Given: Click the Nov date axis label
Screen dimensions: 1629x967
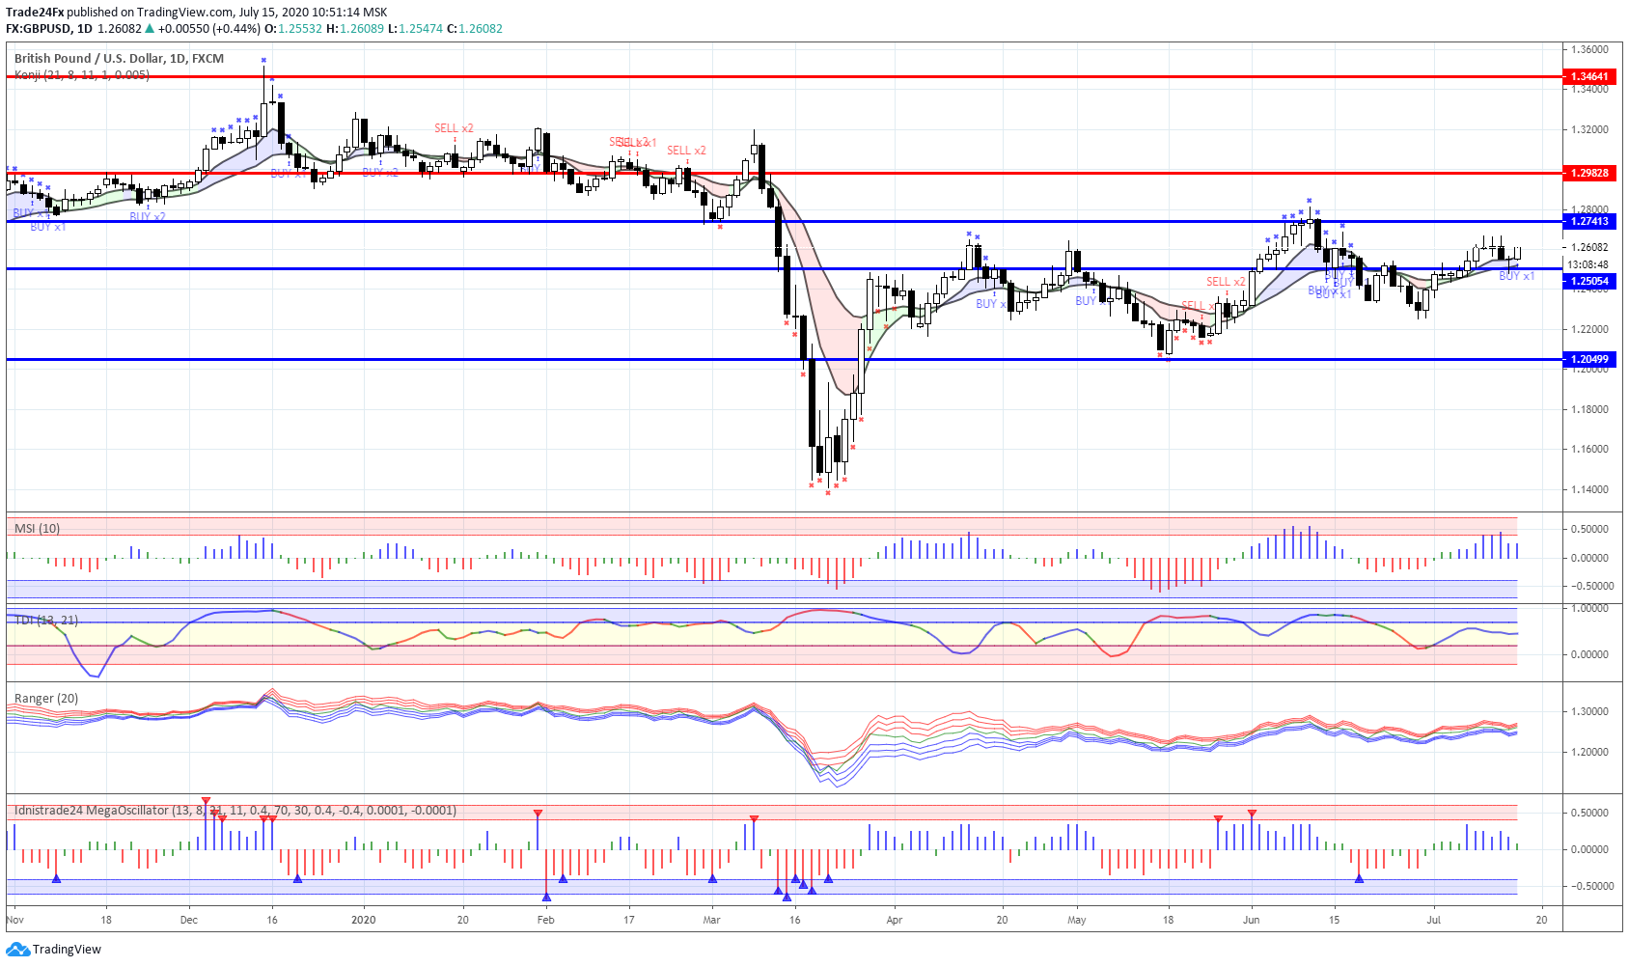Looking at the screenshot, I should [14, 920].
